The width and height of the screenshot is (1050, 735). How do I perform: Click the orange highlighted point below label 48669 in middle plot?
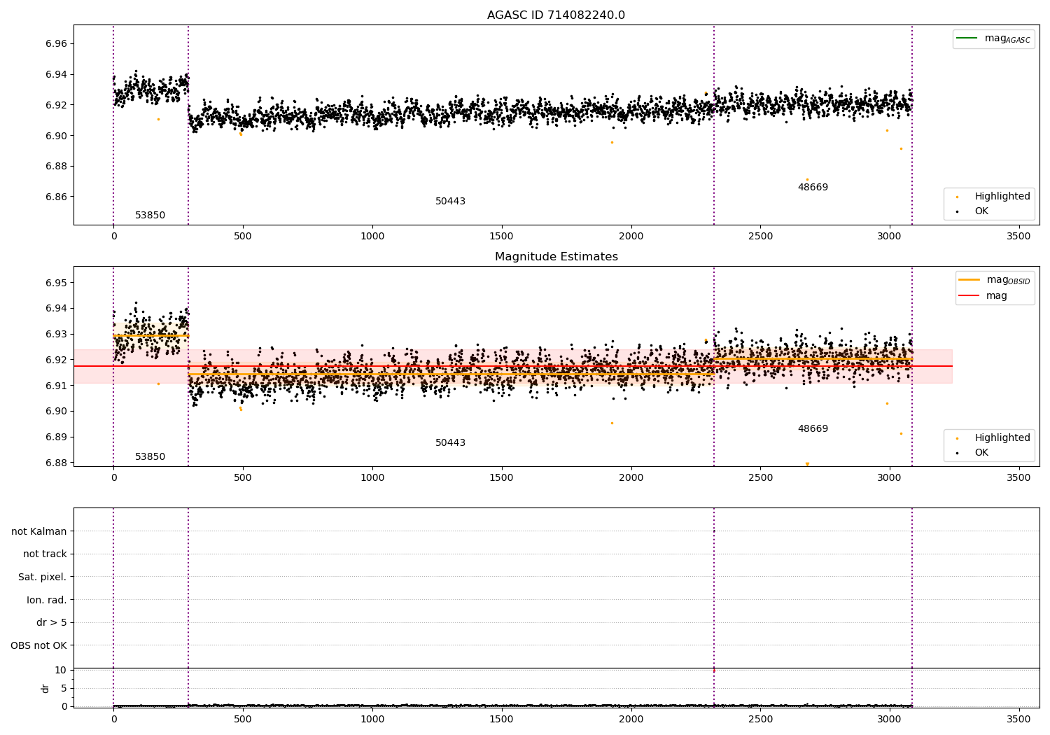[807, 463]
